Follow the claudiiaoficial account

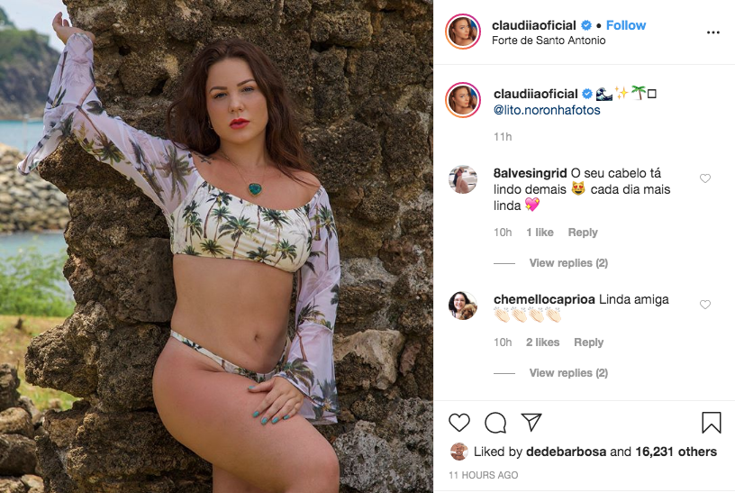[626, 25]
